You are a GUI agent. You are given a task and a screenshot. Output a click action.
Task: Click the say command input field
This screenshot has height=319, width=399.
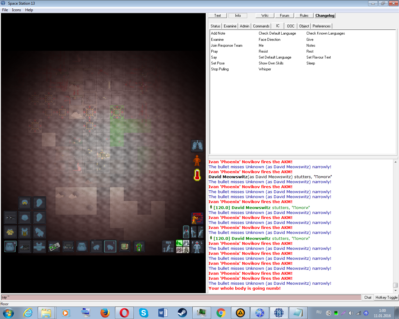click(181, 298)
